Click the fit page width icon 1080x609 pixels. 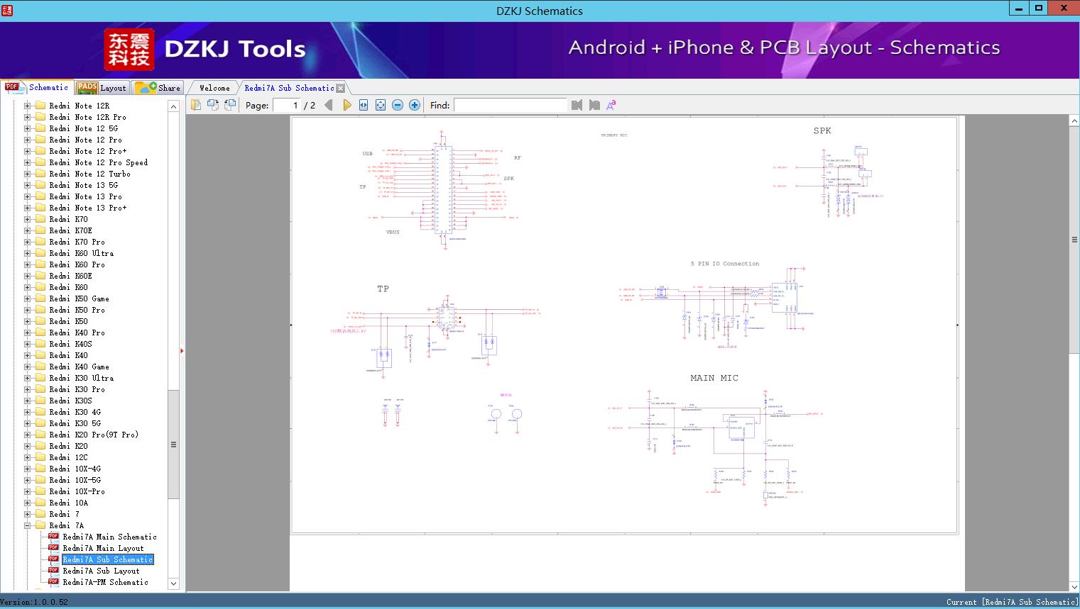pyautogui.click(x=363, y=104)
